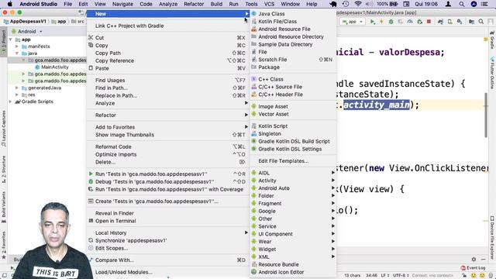The width and height of the screenshot is (496, 279).
Task: Click the Singleton icon
Action: 253,133
